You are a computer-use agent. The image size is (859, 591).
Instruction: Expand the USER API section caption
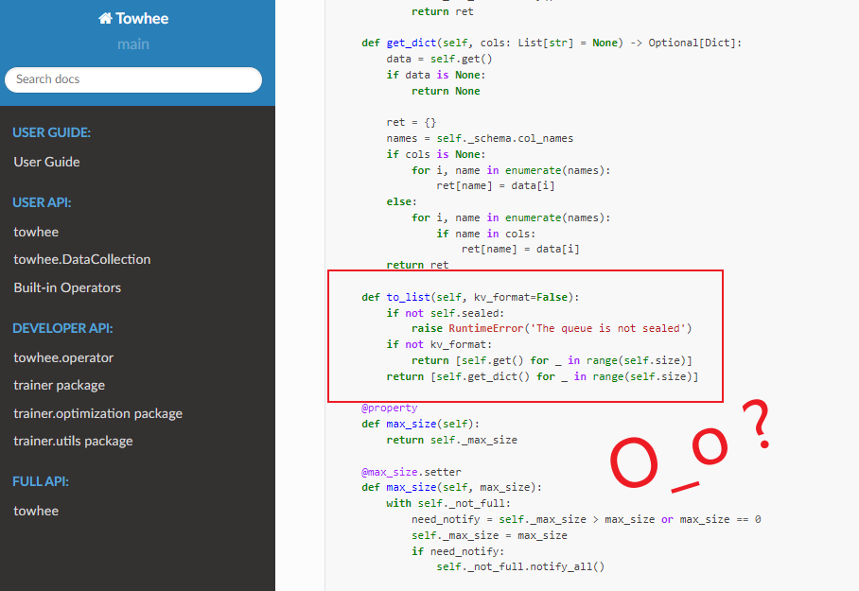pos(41,202)
